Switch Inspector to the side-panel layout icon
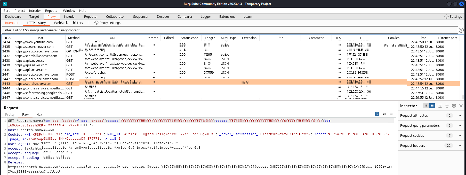 (432, 106)
